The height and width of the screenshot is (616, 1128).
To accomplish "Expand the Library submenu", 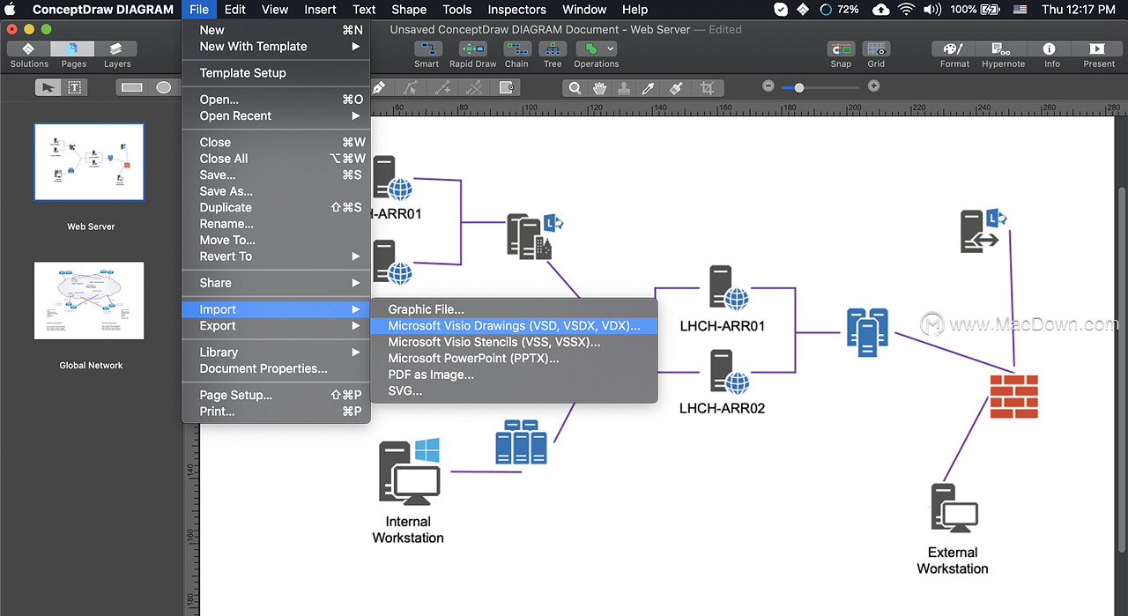I will (x=276, y=353).
